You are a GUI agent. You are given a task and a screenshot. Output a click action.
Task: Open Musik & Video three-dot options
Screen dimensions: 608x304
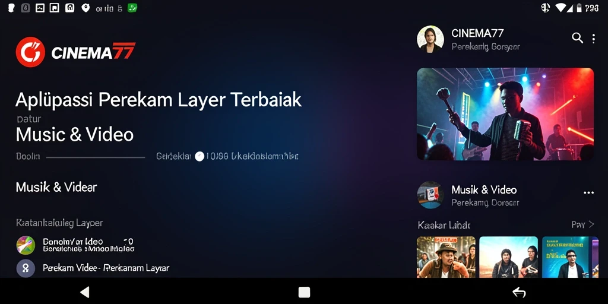[x=588, y=193]
